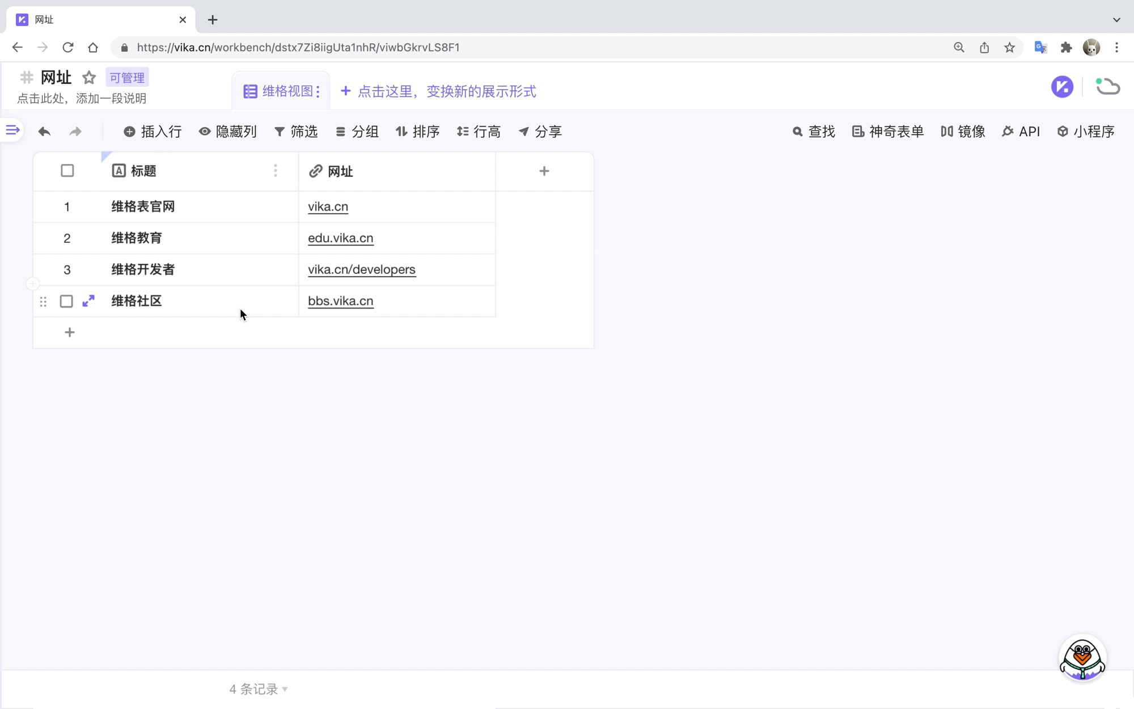Star the 网址 datasheet as favorite
Image resolution: width=1134 pixels, height=709 pixels.
89,77
